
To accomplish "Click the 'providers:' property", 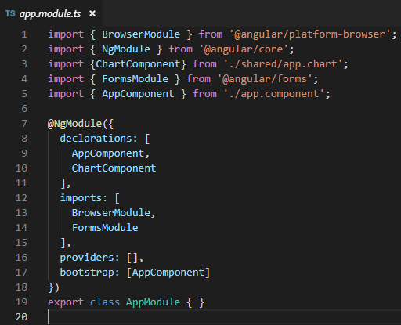I will (x=89, y=258).
